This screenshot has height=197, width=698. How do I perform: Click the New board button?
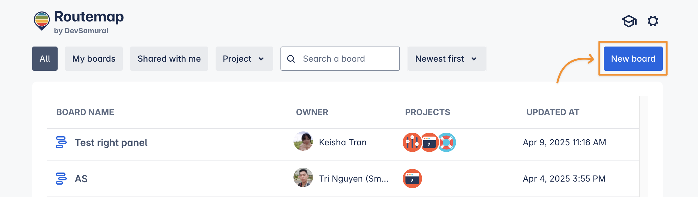633,59
